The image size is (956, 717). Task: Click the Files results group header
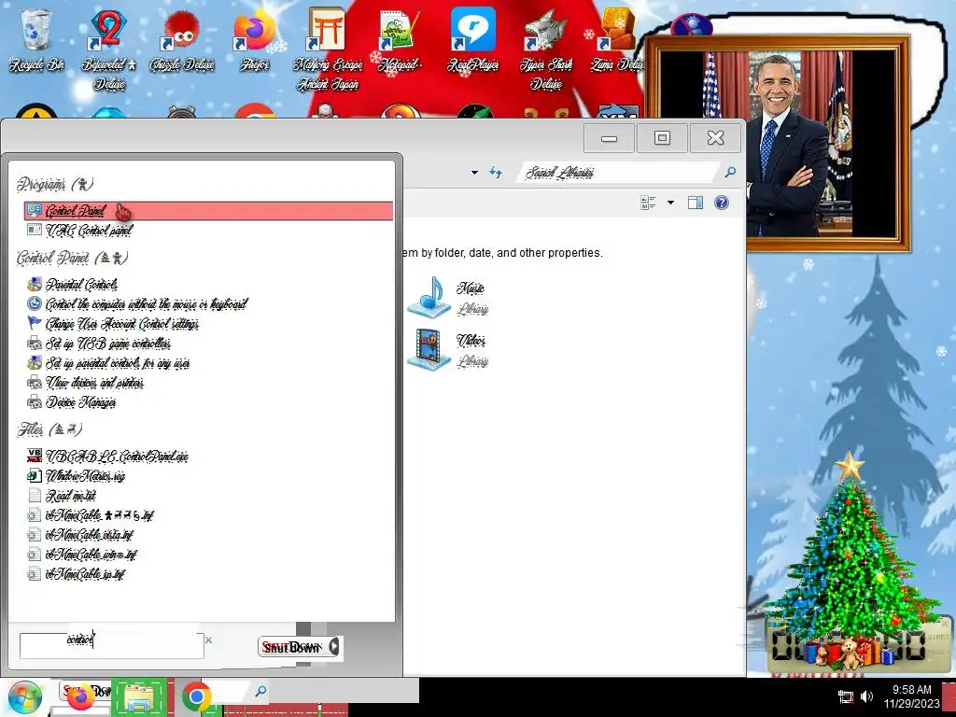point(49,429)
